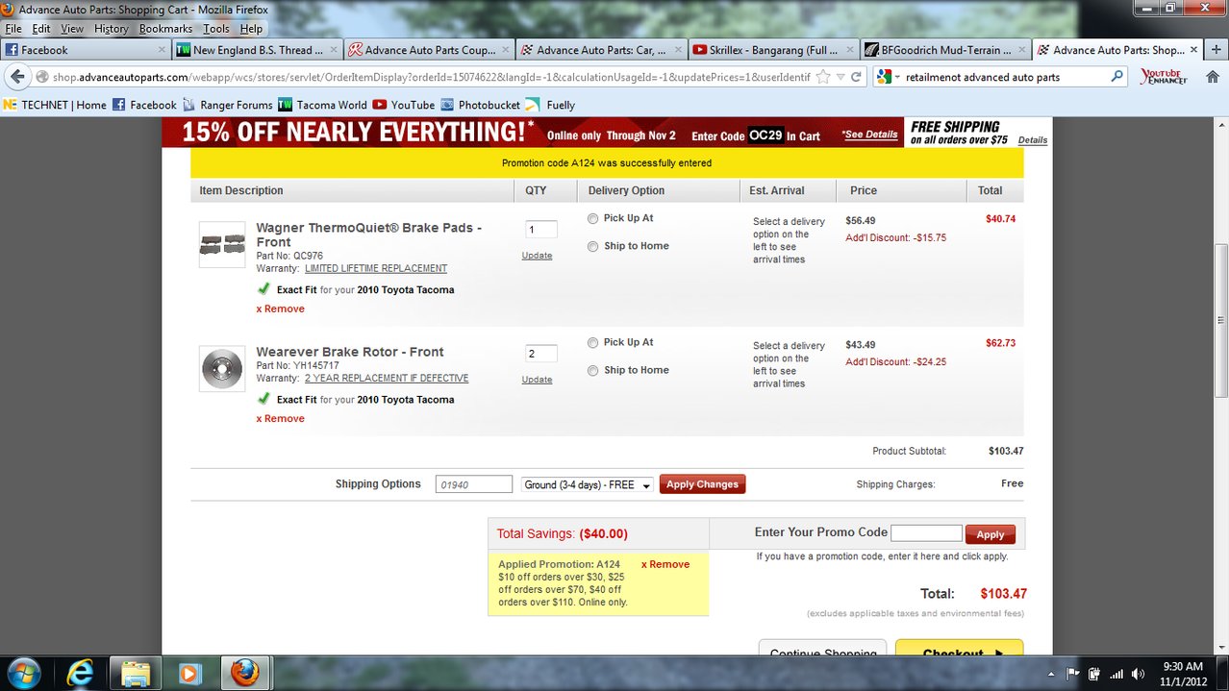
Task: Click the search magnifier icon
Action: point(1116,77)
